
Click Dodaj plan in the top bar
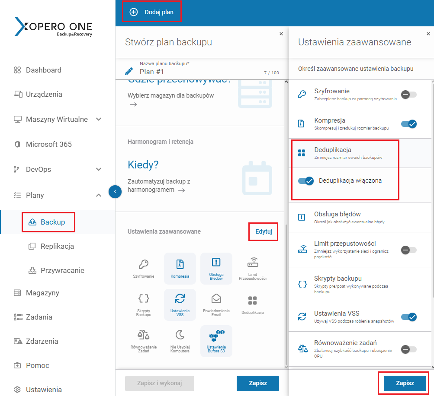click(x=152, y=12)
